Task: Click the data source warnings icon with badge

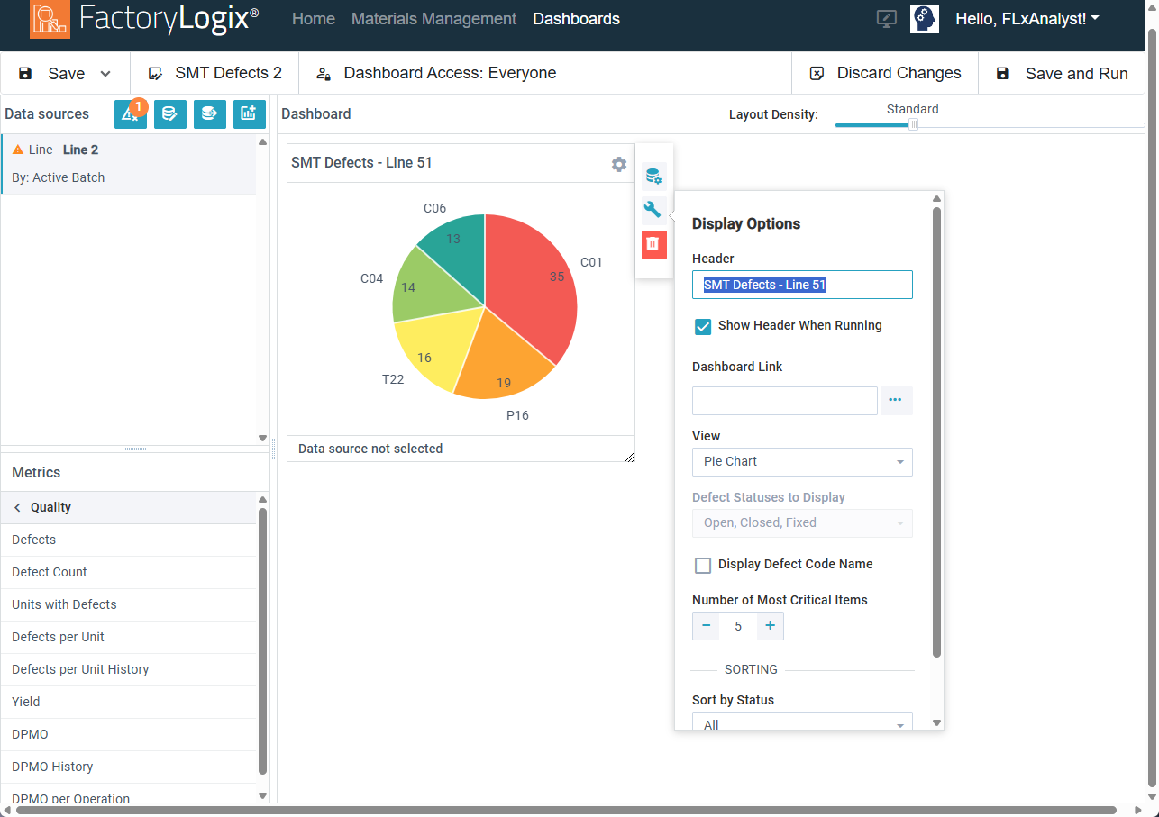Action: (x=130, y=114)
